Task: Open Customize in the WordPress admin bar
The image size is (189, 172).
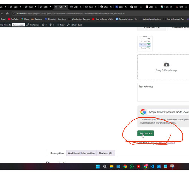Action: tap(33, 25)
